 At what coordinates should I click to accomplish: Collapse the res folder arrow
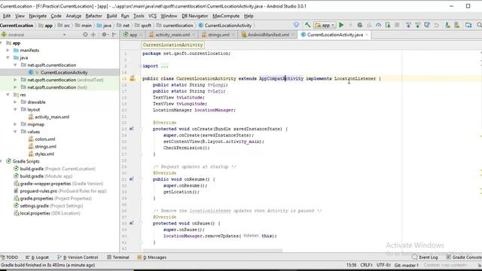(8, 95)
